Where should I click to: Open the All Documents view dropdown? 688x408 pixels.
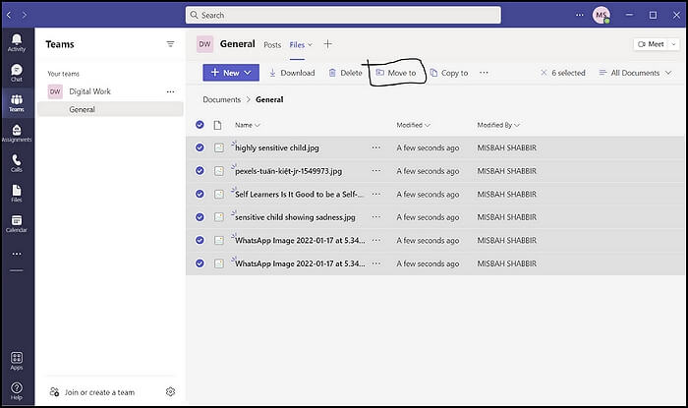click(634, 73)
